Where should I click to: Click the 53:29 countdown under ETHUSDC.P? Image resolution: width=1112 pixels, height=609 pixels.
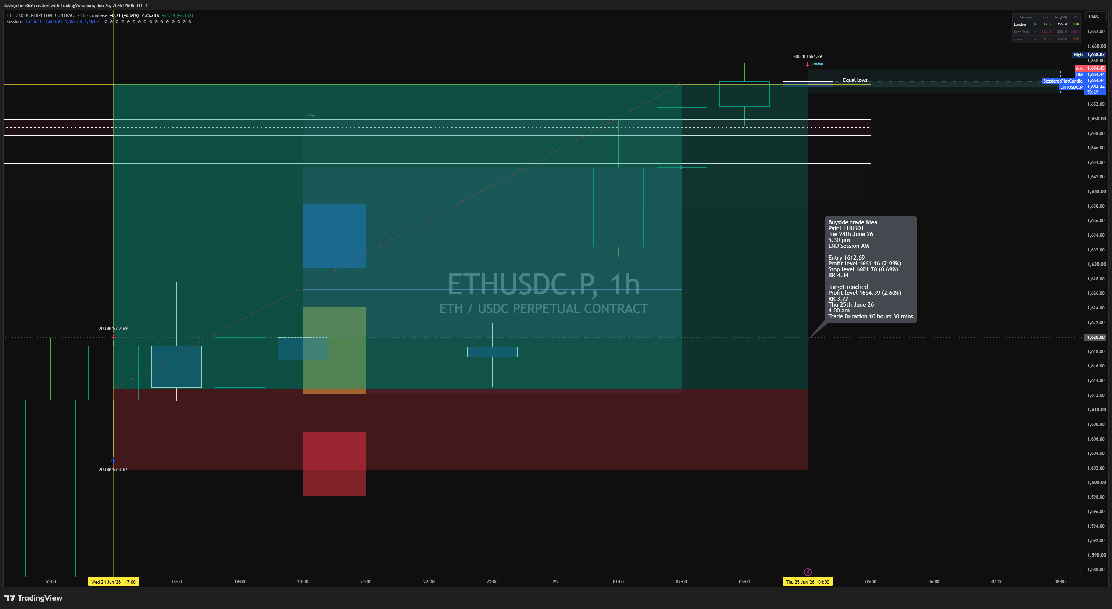(x=1093, y=92)
